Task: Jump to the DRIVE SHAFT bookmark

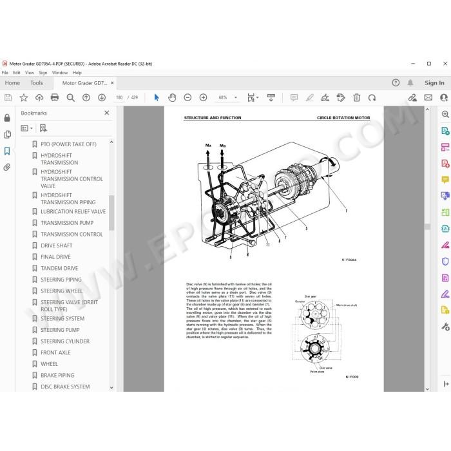Action: (57, 245)
